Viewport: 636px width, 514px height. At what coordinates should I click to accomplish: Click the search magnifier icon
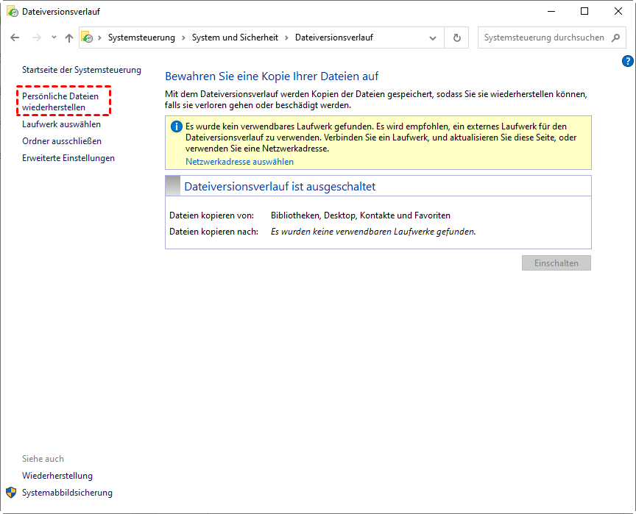click(x=615, y=38)
